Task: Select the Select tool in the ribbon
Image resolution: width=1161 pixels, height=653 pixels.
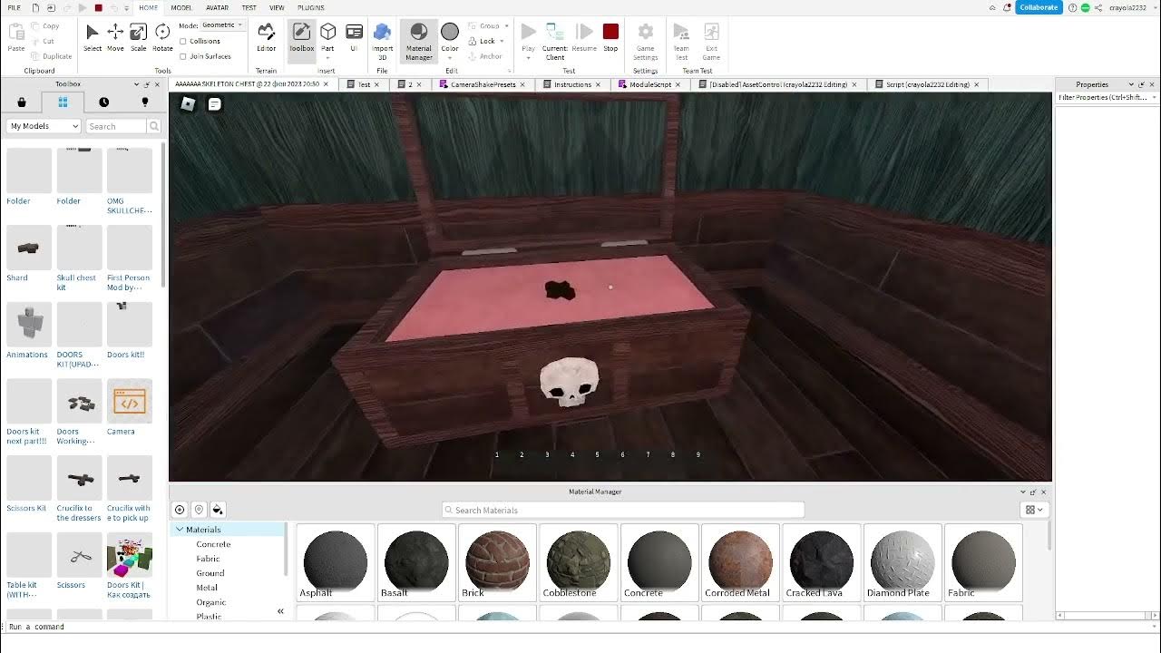Action: point(93,38)
